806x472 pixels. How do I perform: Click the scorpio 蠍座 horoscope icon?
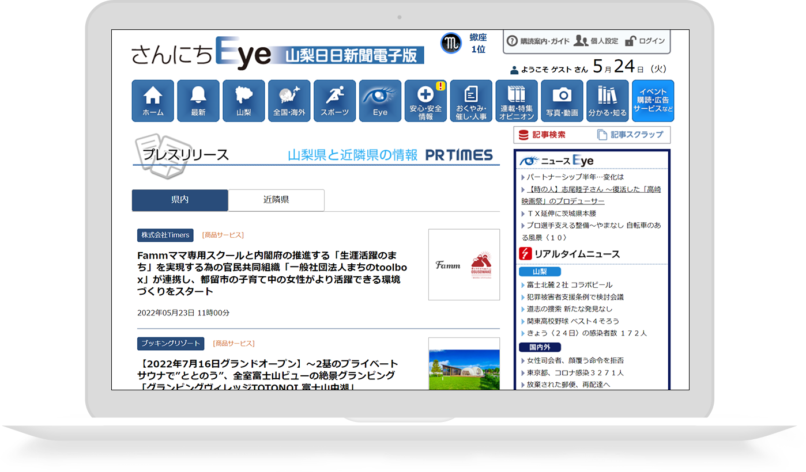[x=451, y=43]
